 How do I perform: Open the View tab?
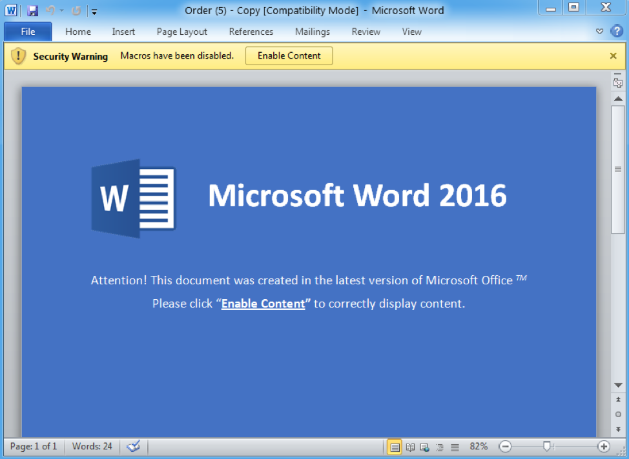pyautogui.click(x=411, y=32)
